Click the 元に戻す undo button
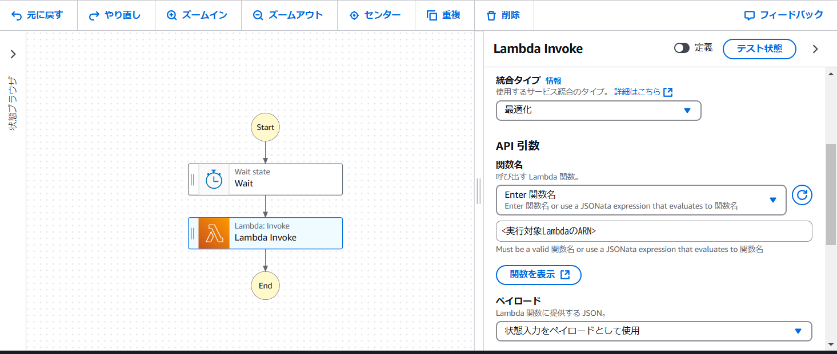The image size is (837, 354). tap(37, 15)
